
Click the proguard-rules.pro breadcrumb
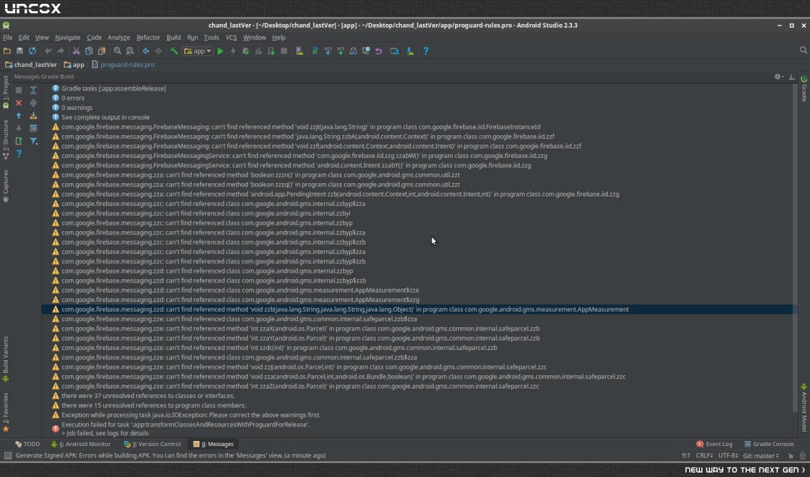tap(123, 64)
